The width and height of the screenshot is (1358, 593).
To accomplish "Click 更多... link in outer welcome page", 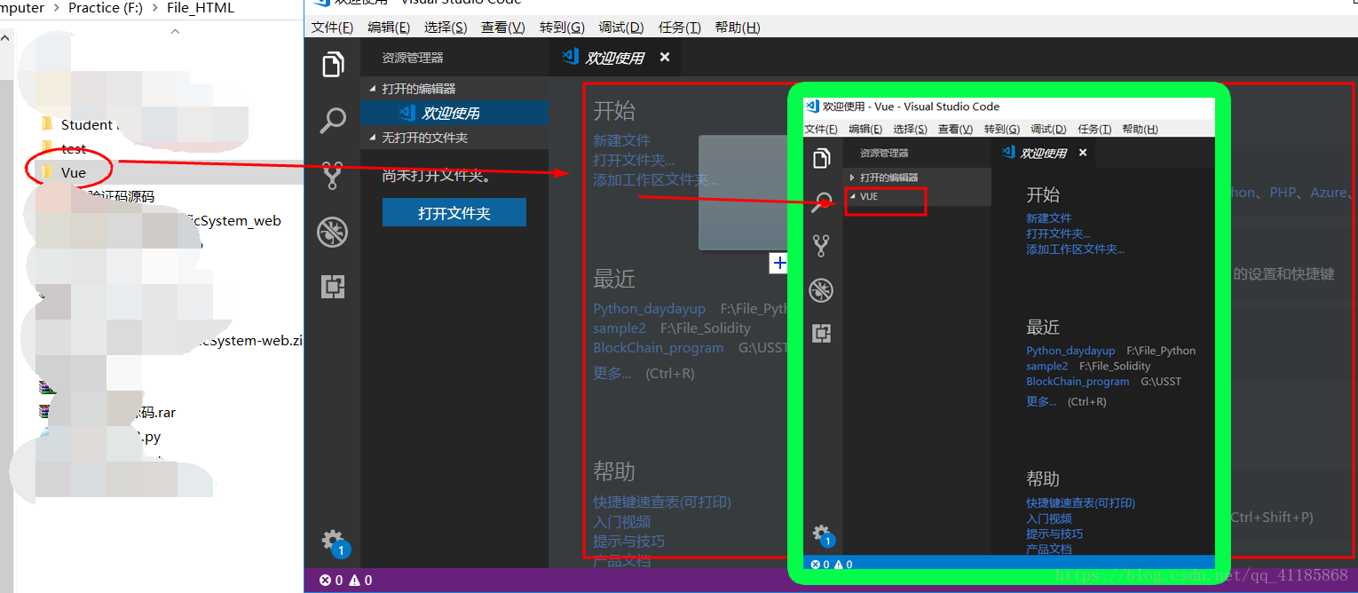I will coord(612,374).
